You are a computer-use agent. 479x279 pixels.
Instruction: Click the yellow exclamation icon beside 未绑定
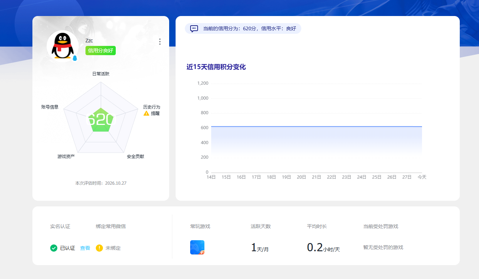click(x=99, y=248)
